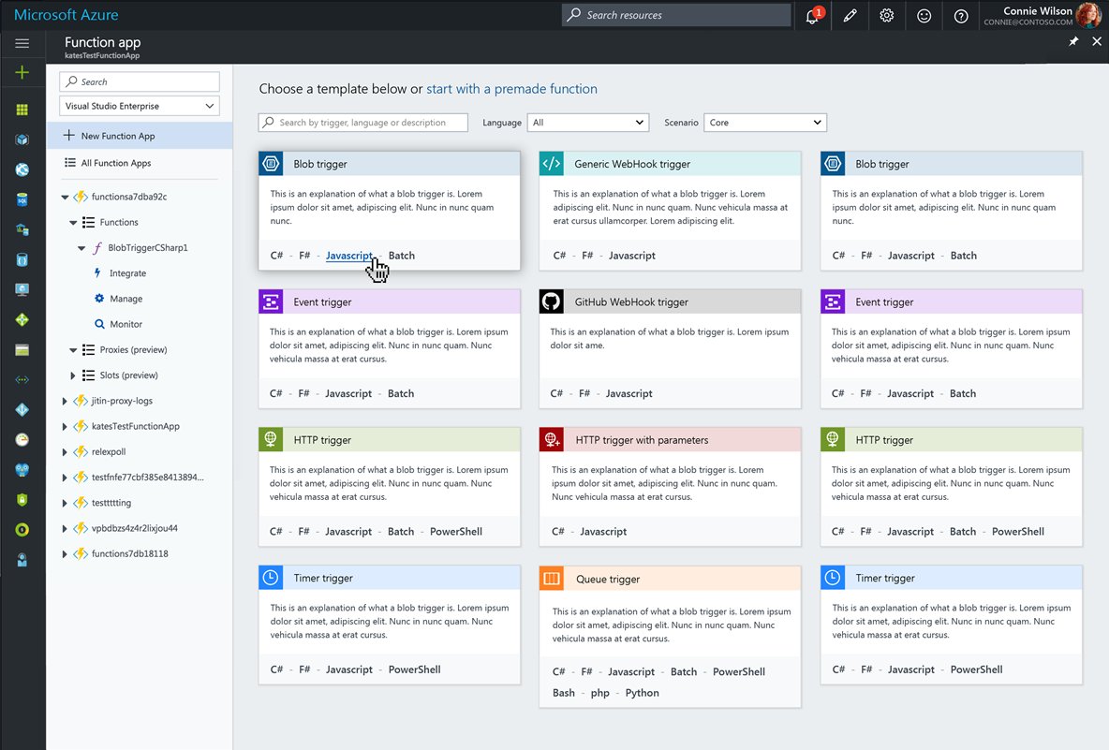Open portal settings gear in top bar
The width and height of the screenshot is (1109, 750).
click(x=887, y=16)
